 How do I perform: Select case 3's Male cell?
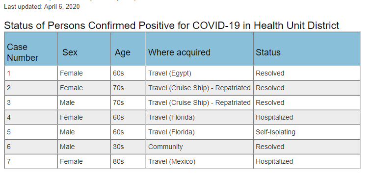point(84,102)
